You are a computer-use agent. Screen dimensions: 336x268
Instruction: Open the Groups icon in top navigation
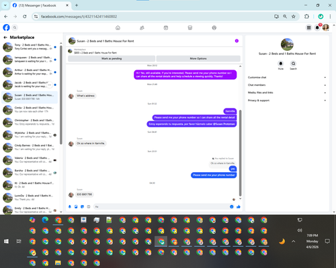[214, 27]
